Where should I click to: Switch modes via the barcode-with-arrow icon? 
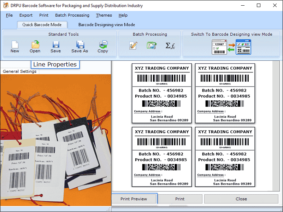(x=231, y=46)
